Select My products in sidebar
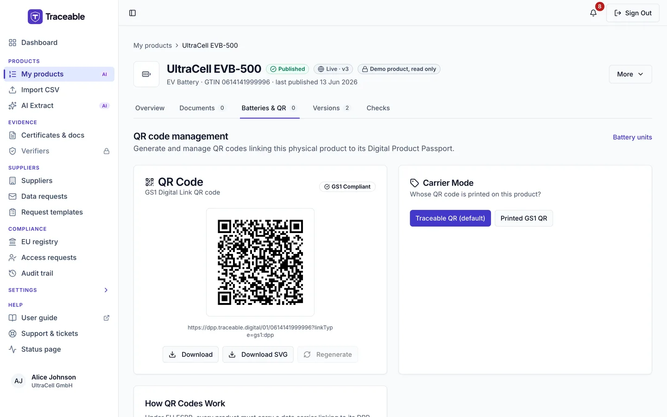The width and height of the screenshot is (667, 417). (59, 74)
